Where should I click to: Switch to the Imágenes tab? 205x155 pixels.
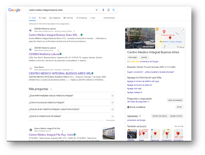(x=55, y=18)
